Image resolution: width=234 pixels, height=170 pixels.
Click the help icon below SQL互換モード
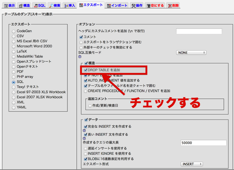[80, 57]
